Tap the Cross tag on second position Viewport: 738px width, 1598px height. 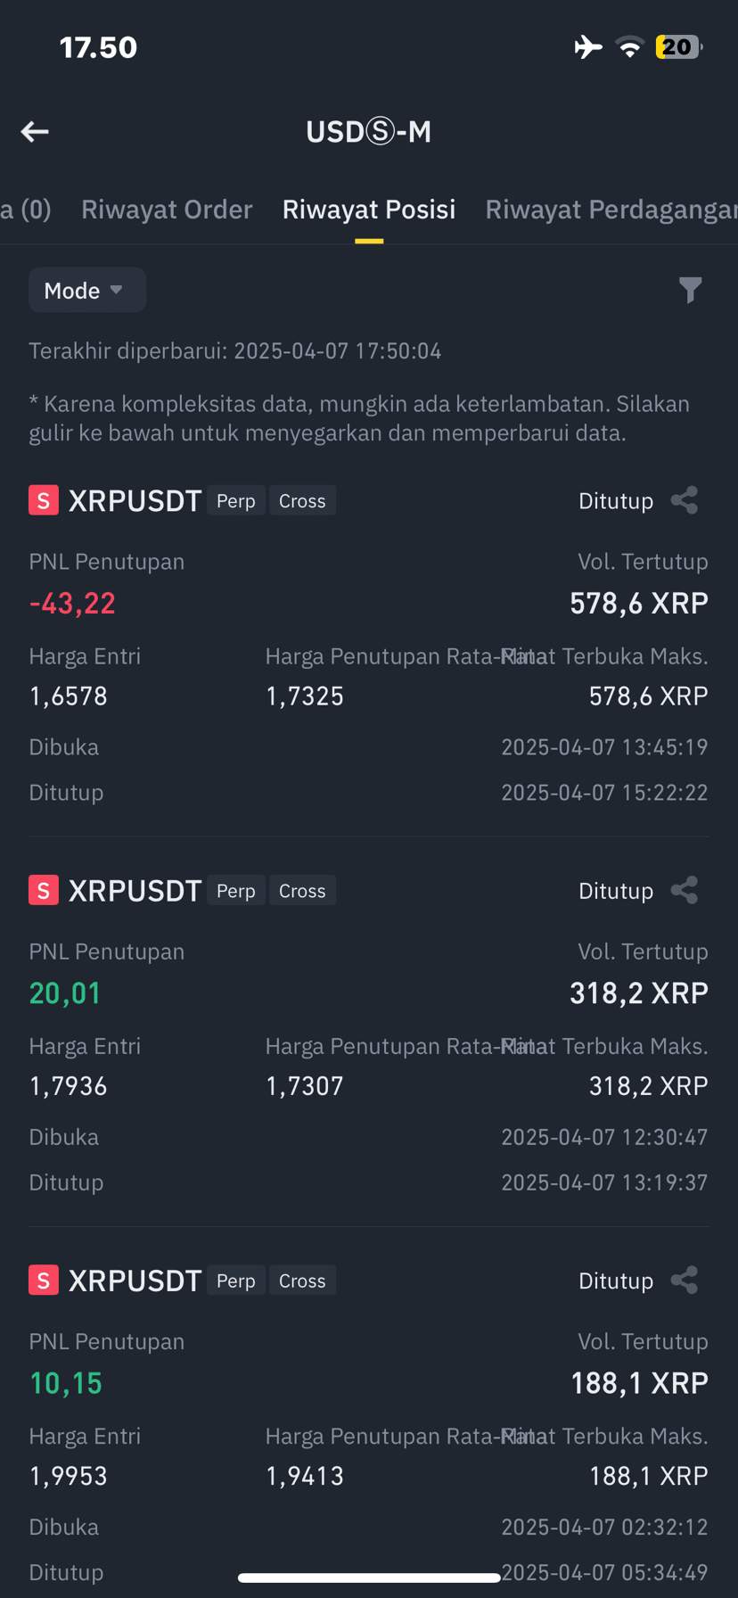click(302, 890)
